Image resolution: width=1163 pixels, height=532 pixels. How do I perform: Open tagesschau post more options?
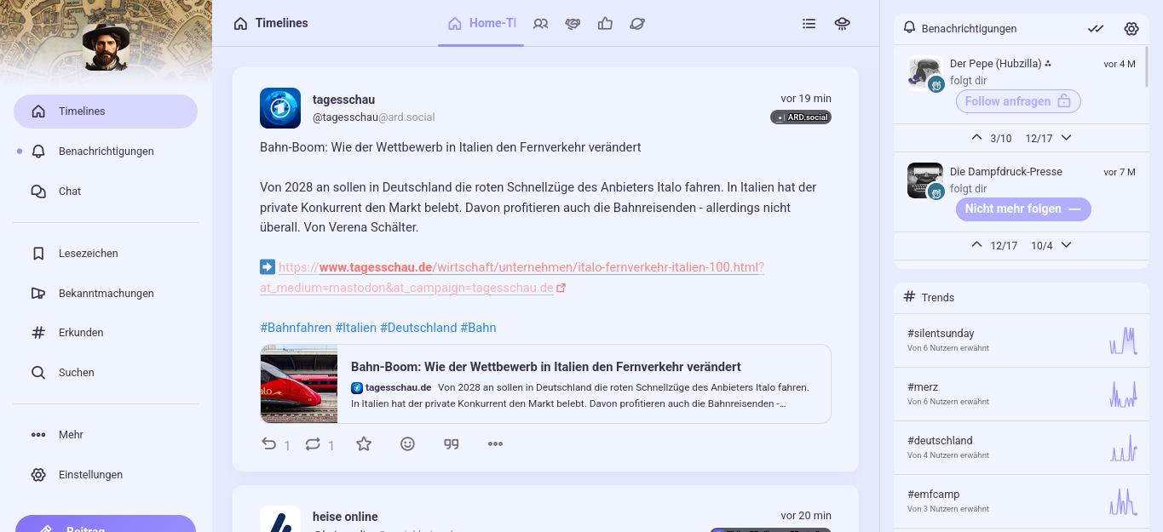click(x=495, y=444)
